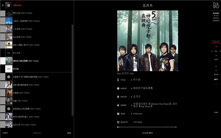Click the chevron up below STOP

coord(216,66)
